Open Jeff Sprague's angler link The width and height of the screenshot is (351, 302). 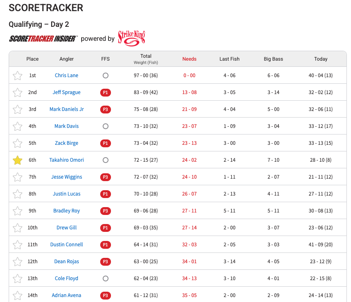(66, 92)
